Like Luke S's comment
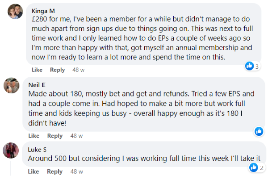The width and height of the screenshot is (268, 176). pos(33,172)
